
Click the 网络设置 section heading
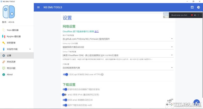pos(69,27)
